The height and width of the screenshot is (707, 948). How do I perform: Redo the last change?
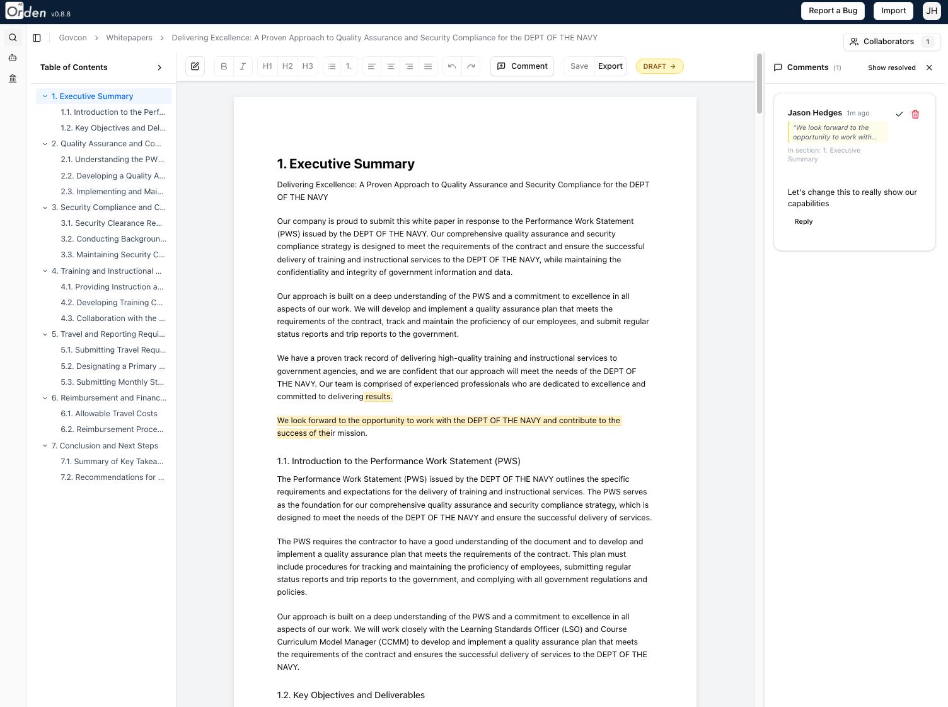click(470, 66)
